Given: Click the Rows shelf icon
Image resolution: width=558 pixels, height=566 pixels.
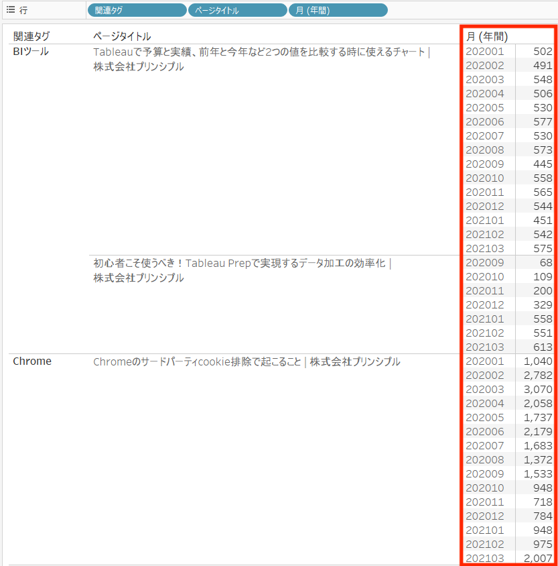Looking at the screenshot, I should click(10, 10).
